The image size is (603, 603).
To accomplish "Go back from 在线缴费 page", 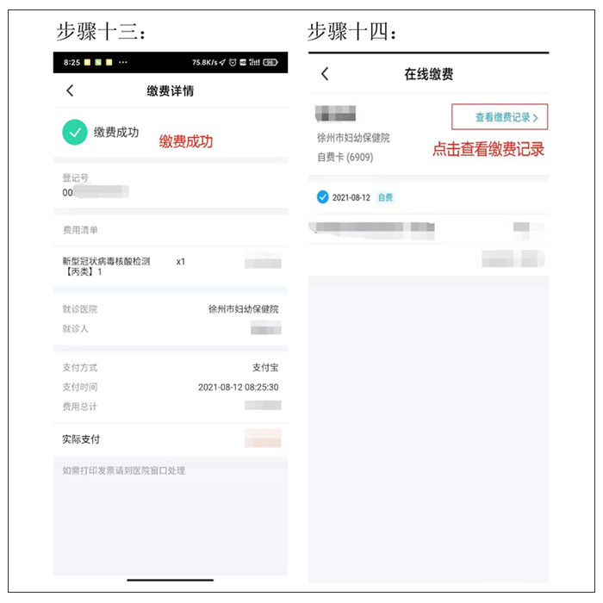I will (x=325, y=73).
